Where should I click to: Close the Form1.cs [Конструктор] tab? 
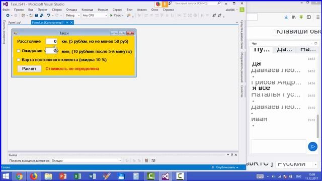point(71,23)
